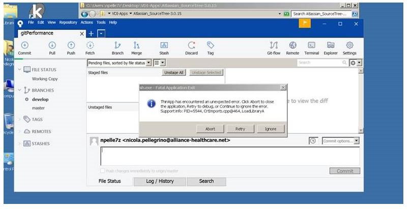
Task: Expand the STASHES section
Action: coord(19,144)
